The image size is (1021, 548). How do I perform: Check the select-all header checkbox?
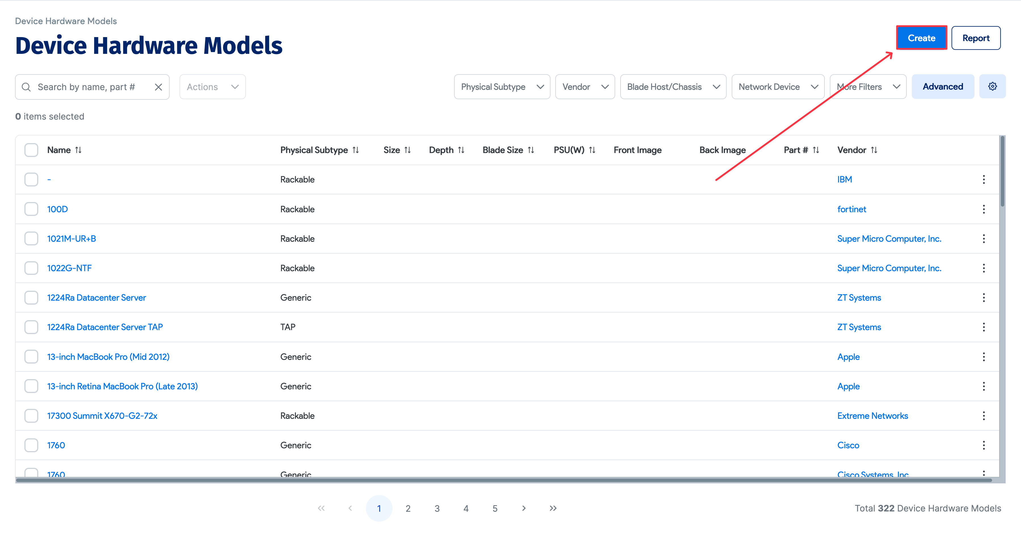pyautogui.click(x=31, y=150)
